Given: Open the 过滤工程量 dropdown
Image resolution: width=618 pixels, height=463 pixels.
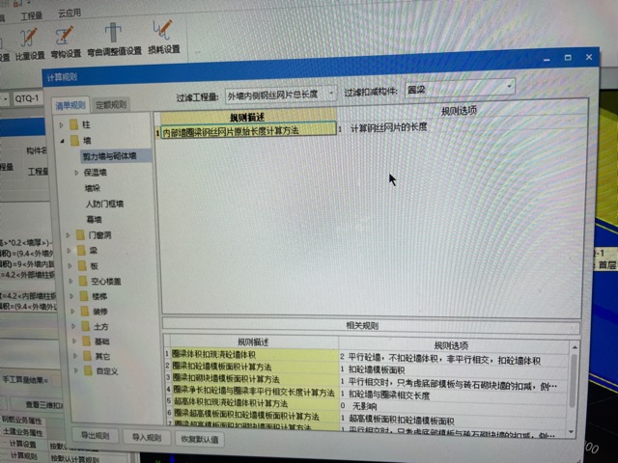Looking at the screenshot, I should pos(330,94).
